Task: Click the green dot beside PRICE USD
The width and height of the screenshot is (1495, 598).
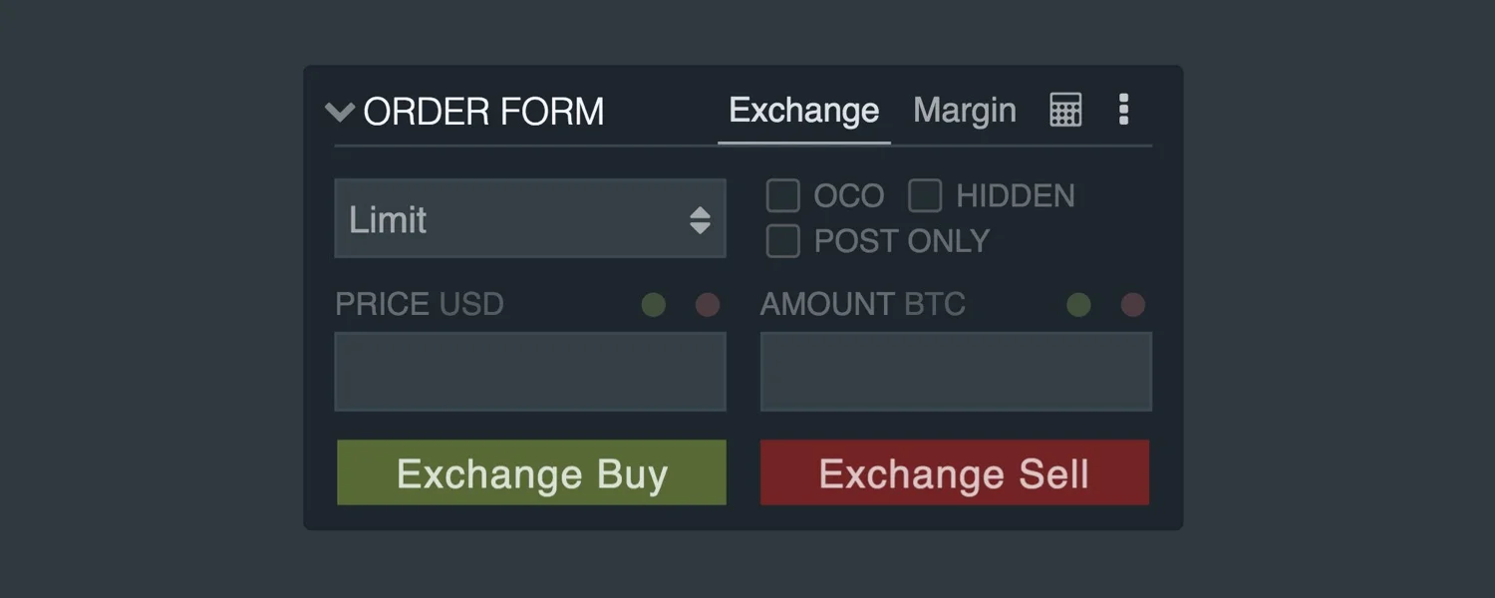Action: (x=653, y=305)
